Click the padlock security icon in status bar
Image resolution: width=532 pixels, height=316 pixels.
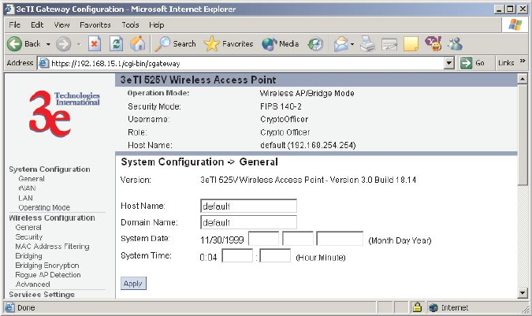(x=417, y=307)
